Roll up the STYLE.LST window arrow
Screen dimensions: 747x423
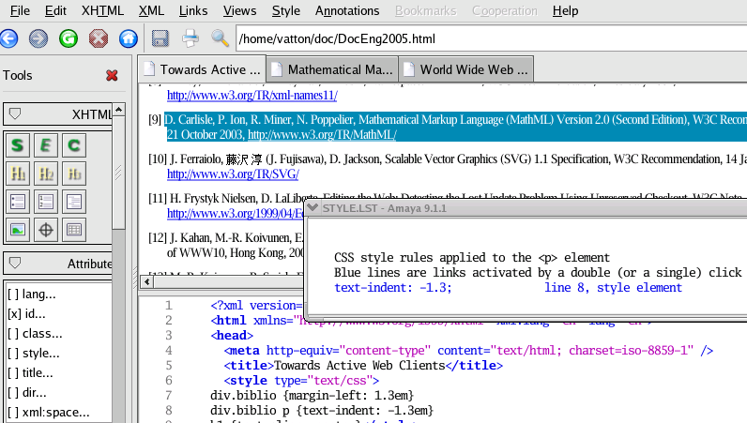(313, 207)
